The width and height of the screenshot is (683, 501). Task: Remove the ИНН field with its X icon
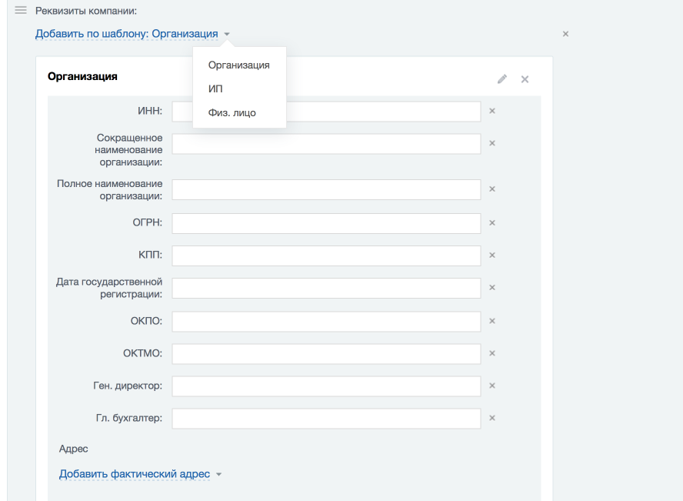492,111
